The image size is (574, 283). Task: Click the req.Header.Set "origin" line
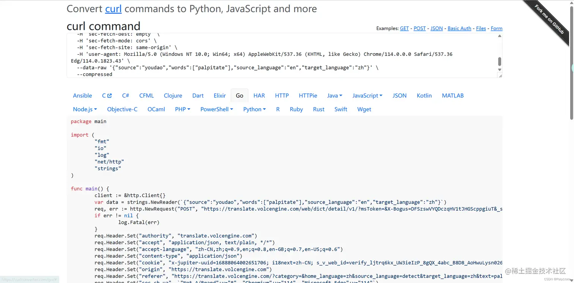[x=183, y=269]
